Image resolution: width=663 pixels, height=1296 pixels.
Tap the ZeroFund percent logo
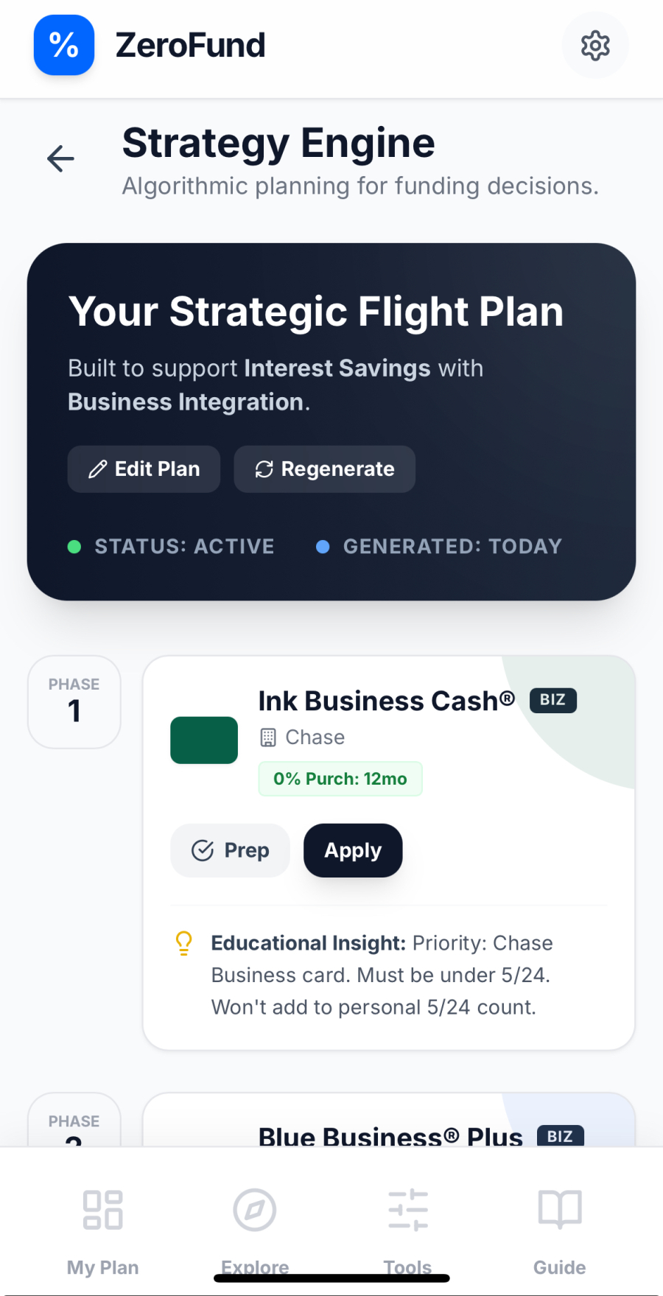(x=64, y=46)
